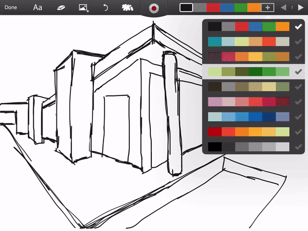This screenshot has width=308, height=231.
Task: Toggle checkmark for the green palette row
Action: point(298,71)
